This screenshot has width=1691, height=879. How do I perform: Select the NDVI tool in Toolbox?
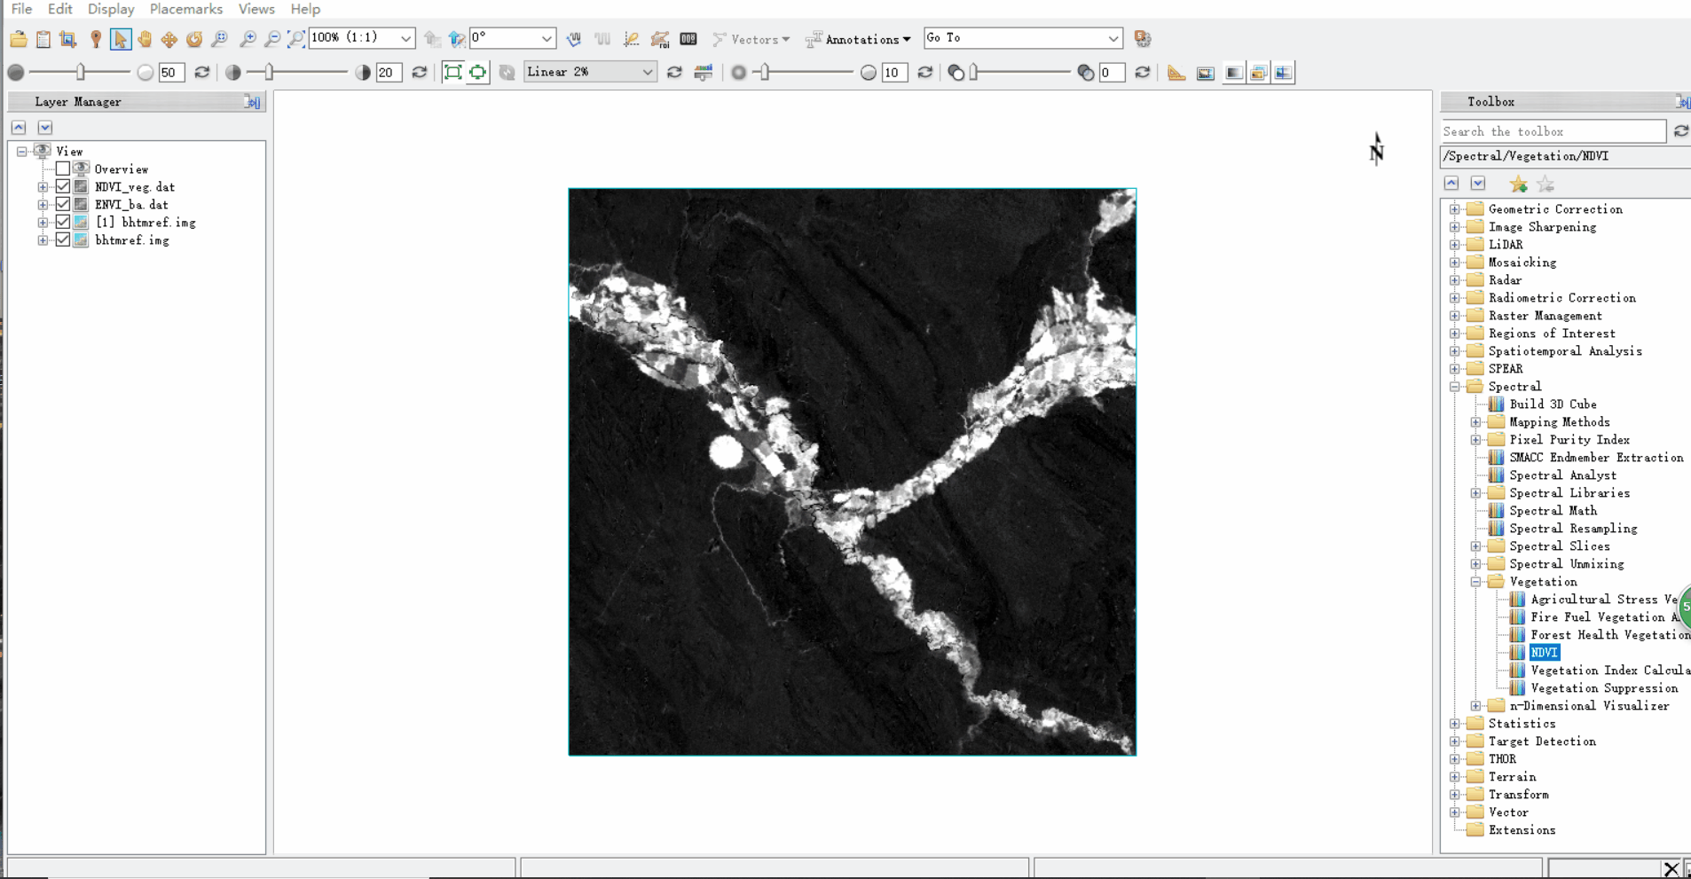pyautogui.click(x=1544, y=653)
